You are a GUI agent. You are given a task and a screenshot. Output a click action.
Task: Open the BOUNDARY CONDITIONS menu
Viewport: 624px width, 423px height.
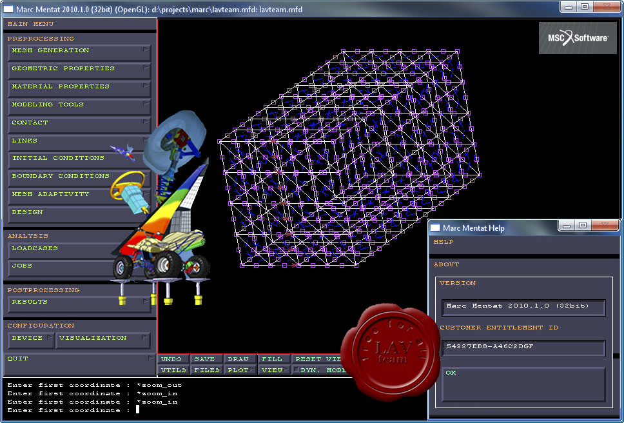pyautogui.click(x=79, y=178)
